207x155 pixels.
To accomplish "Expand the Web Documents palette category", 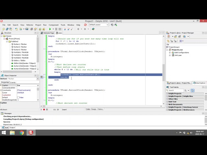I will pyautogui.click(x=167, y=104).
